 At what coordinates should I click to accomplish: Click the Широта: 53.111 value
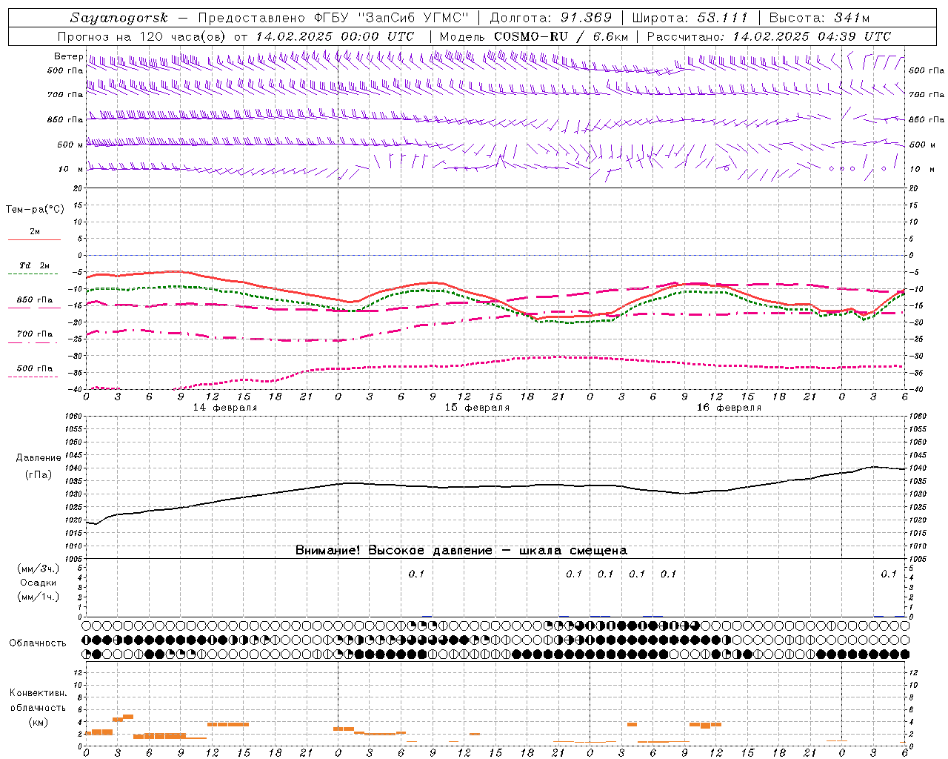[690, 18]
